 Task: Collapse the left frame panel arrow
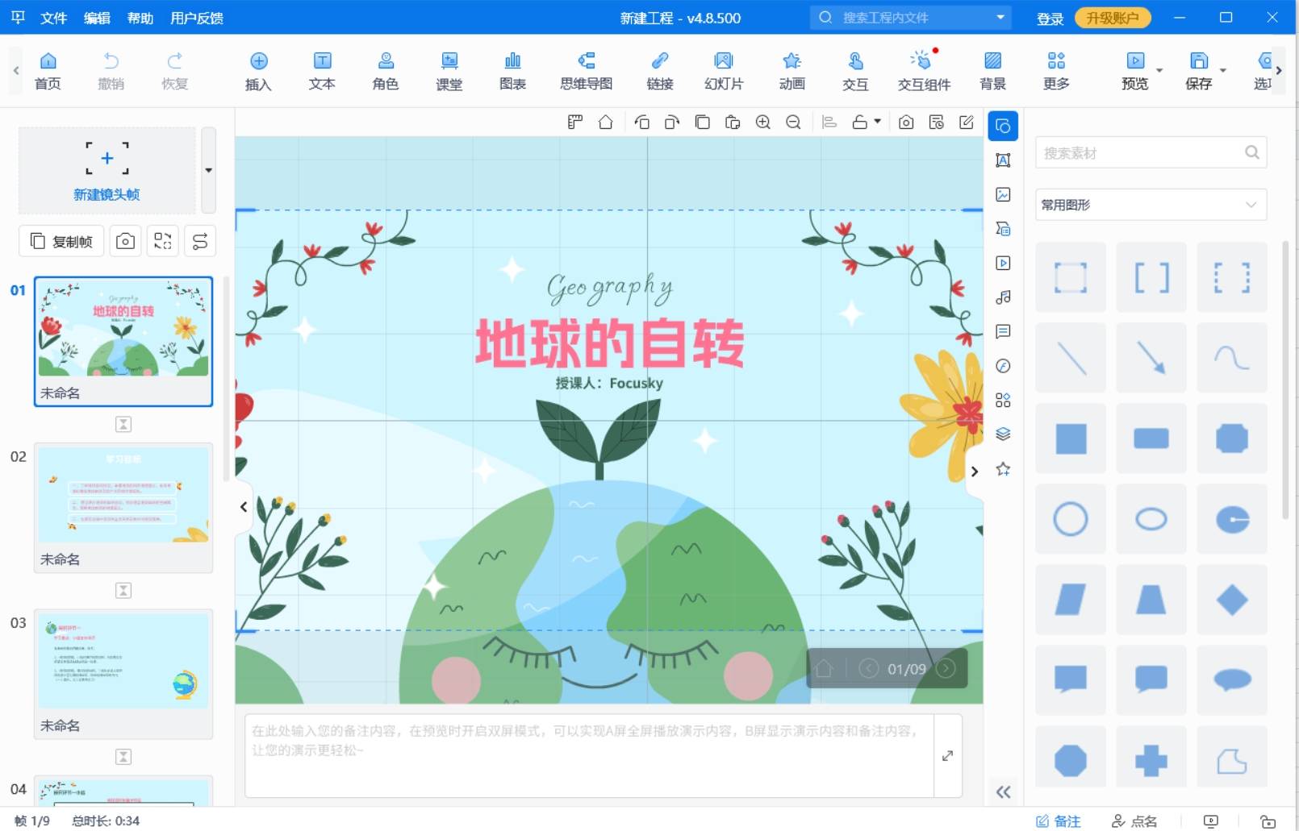tap(244, 507)
